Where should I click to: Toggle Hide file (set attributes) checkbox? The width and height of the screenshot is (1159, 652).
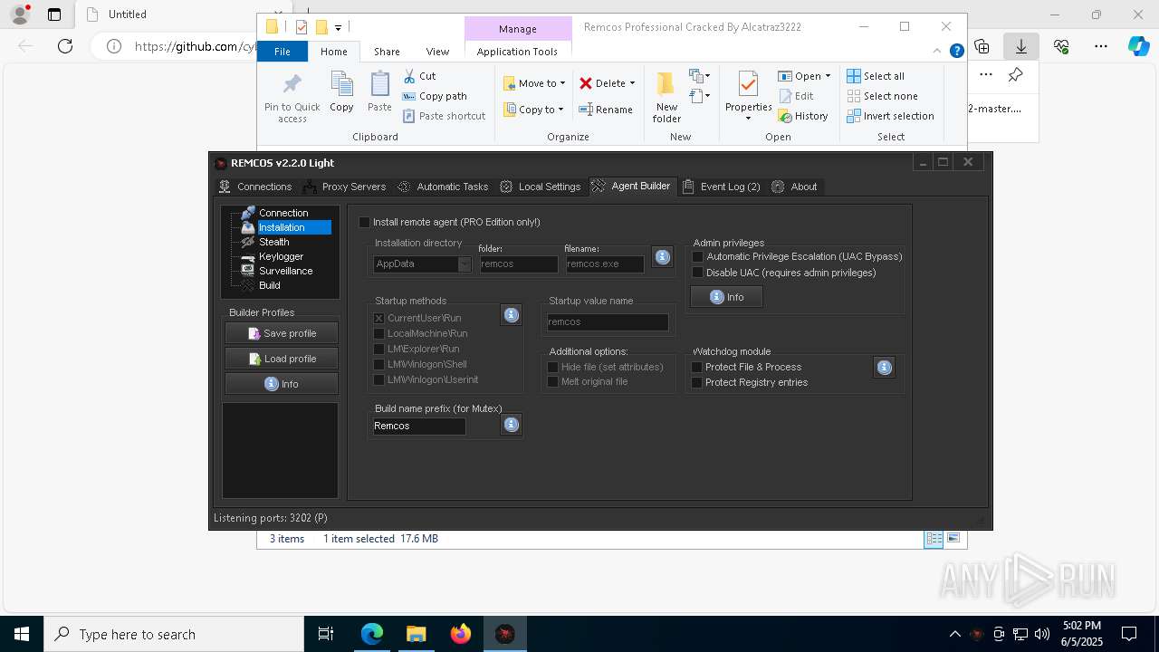tap(552, 367)
